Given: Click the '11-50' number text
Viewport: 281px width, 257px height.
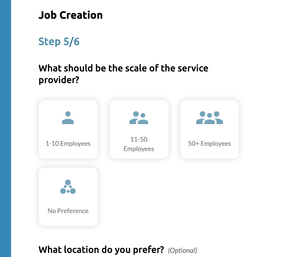Looking at the screenshot, I should (139, 139).
